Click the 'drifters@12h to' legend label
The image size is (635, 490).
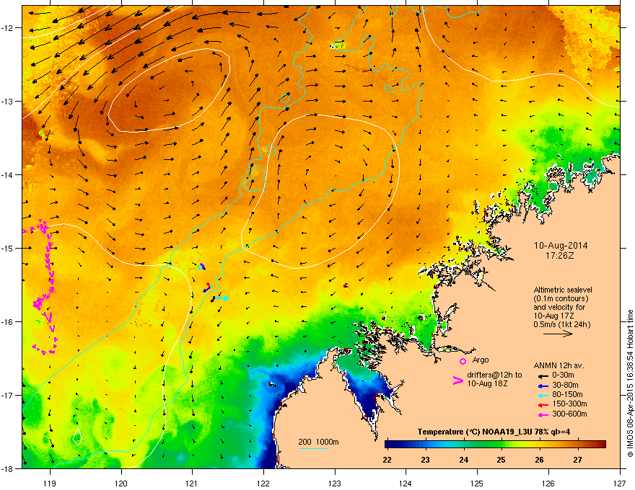point(494,375)
